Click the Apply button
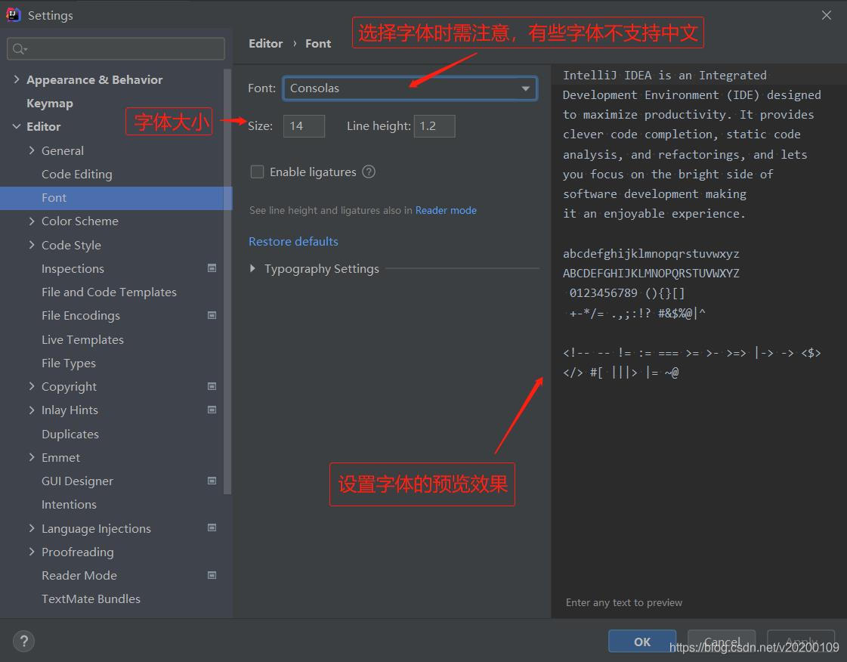847x662 pixels. click(x=801, y=642)
